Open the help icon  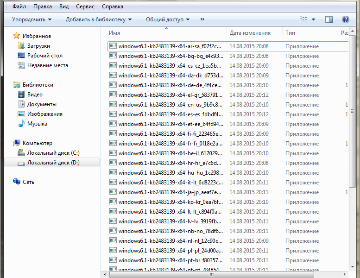click(x=346, y=19)
